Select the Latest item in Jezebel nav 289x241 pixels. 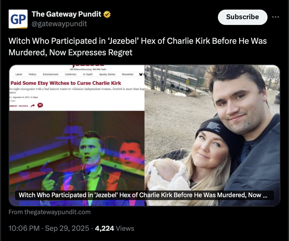tap(19, 74)
